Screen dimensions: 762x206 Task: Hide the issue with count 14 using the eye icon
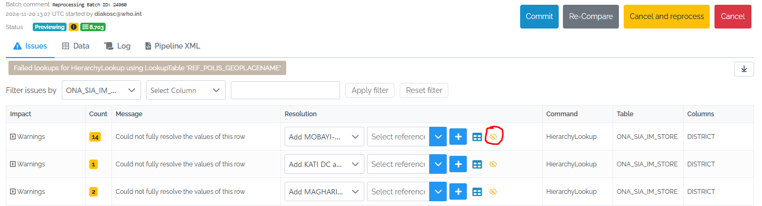point(493,136)
